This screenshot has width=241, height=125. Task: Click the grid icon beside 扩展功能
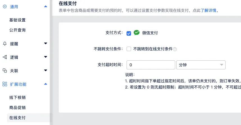tap(4, 84)
